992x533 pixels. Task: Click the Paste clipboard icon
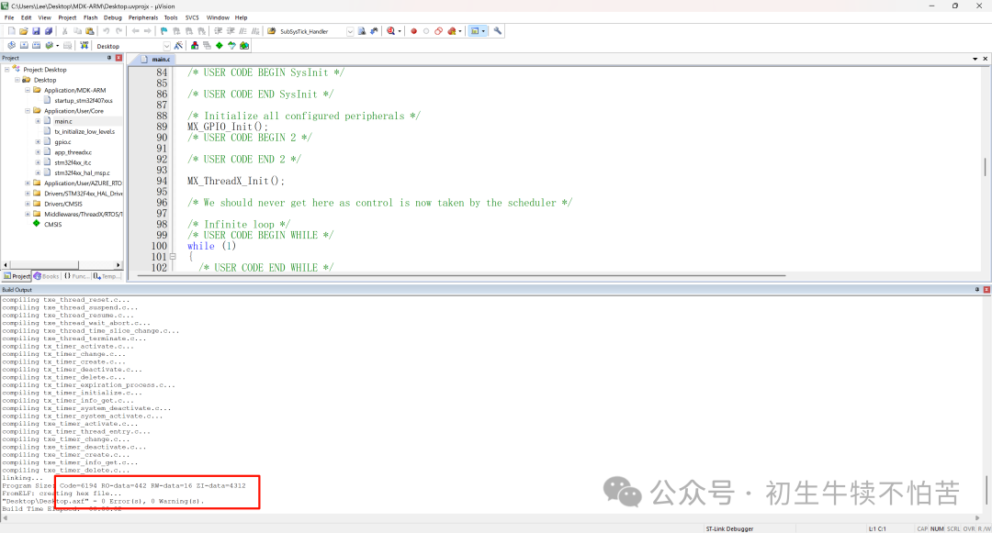pyautogui.click(x=89, y=31)
